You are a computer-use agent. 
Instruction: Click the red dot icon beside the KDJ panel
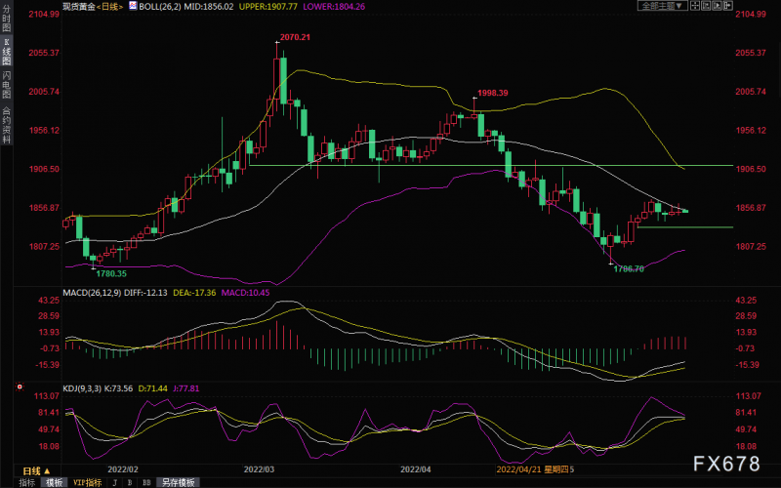click(x=20, y=386)
